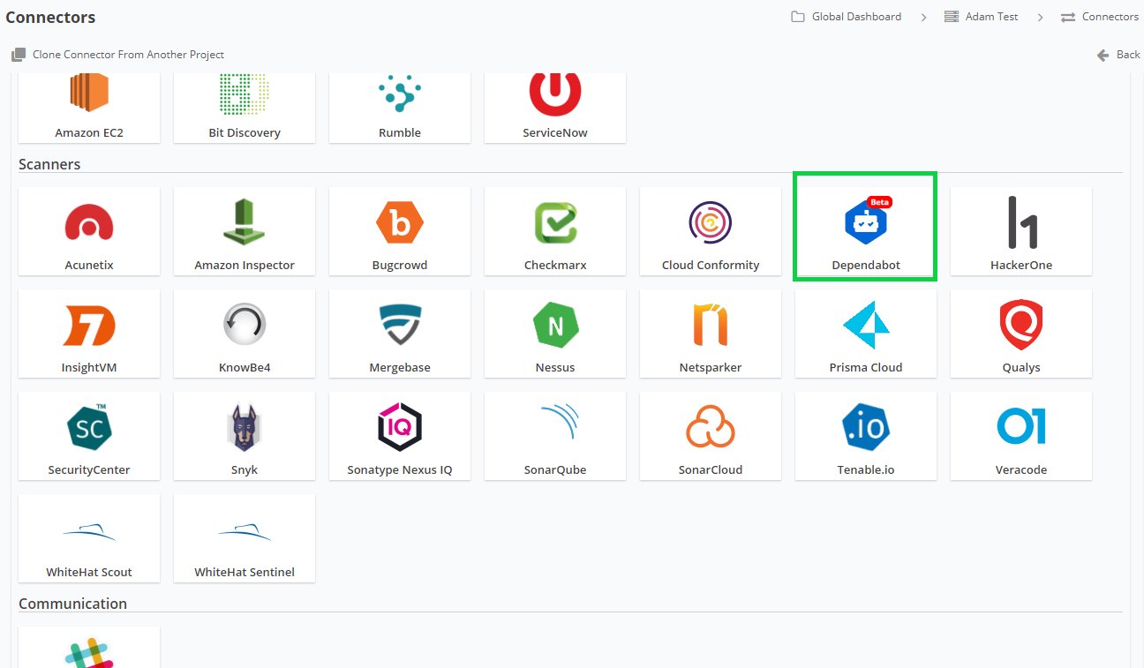Image resolution: width=1144 pixels, height=668 pixels.
Task: Select the Nessus scanner
Action: coord(555,334)
